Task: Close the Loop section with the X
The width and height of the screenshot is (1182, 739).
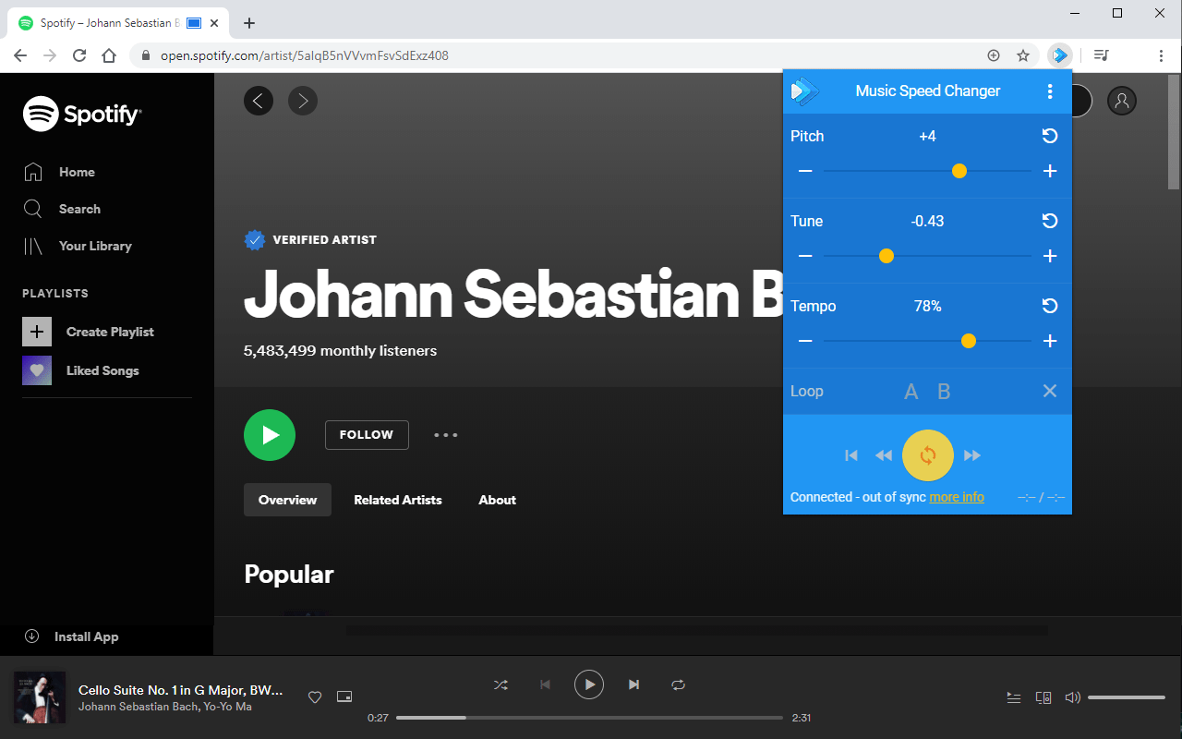Action: tap(1049, 391)
